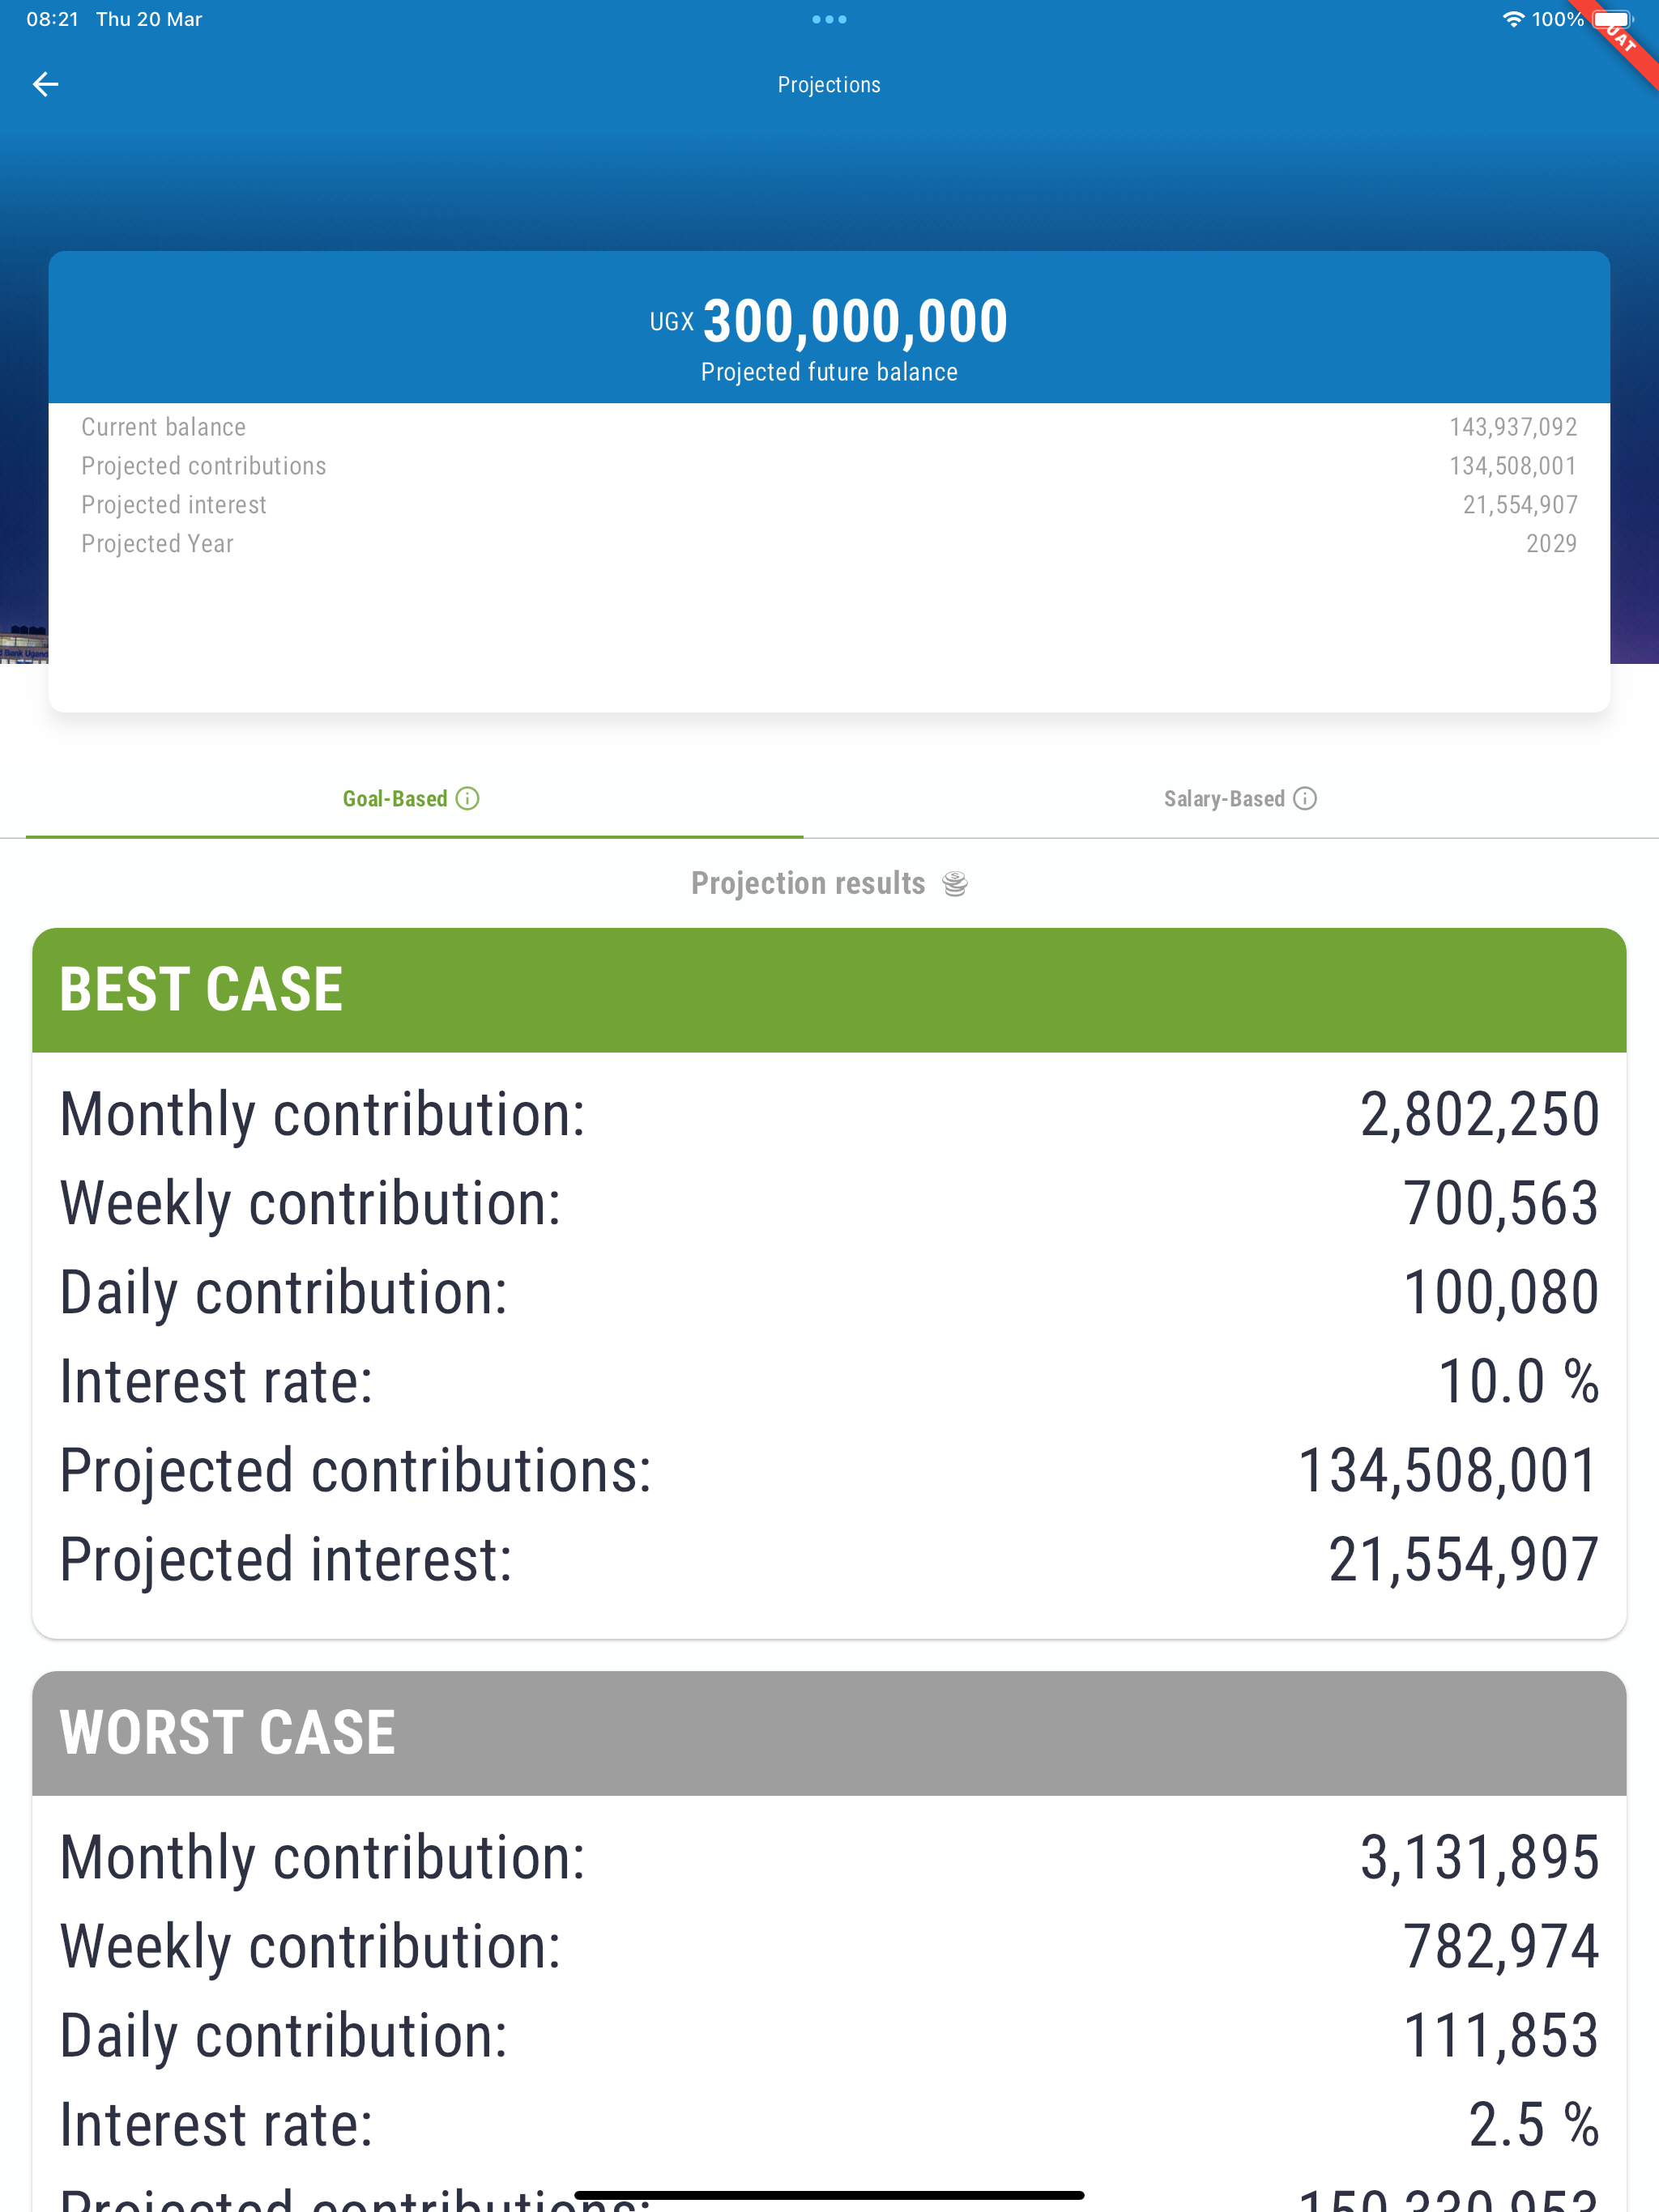Viewport: 1659px width, 2212px height.
Task: Tap the BEST CASE green header
Action: pos(829,990)
